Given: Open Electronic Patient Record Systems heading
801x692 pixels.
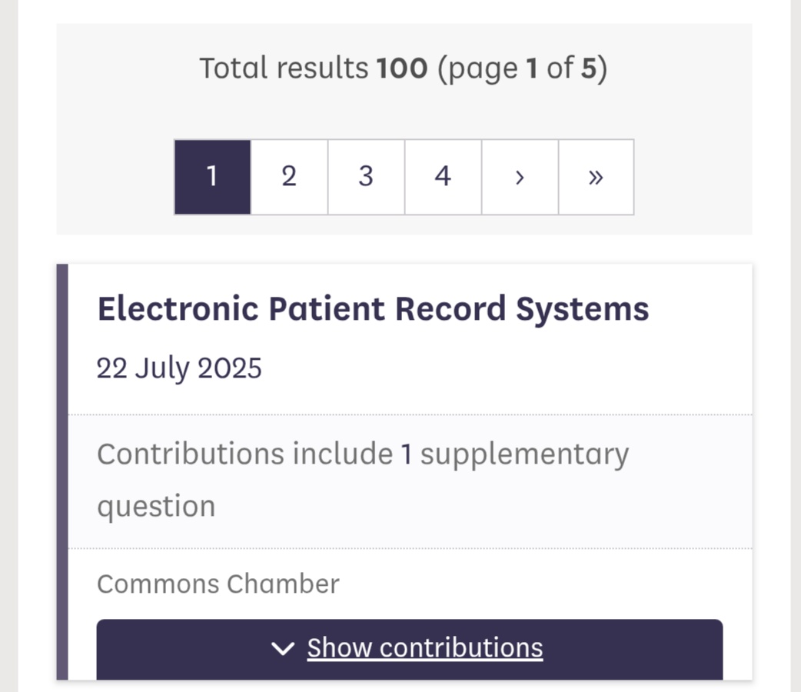Looking at the screenshot, I should click(373, 309).
